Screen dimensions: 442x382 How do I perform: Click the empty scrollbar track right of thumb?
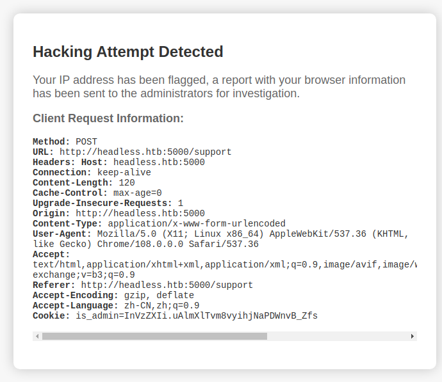pyautogui.click(x=337, y=336)
